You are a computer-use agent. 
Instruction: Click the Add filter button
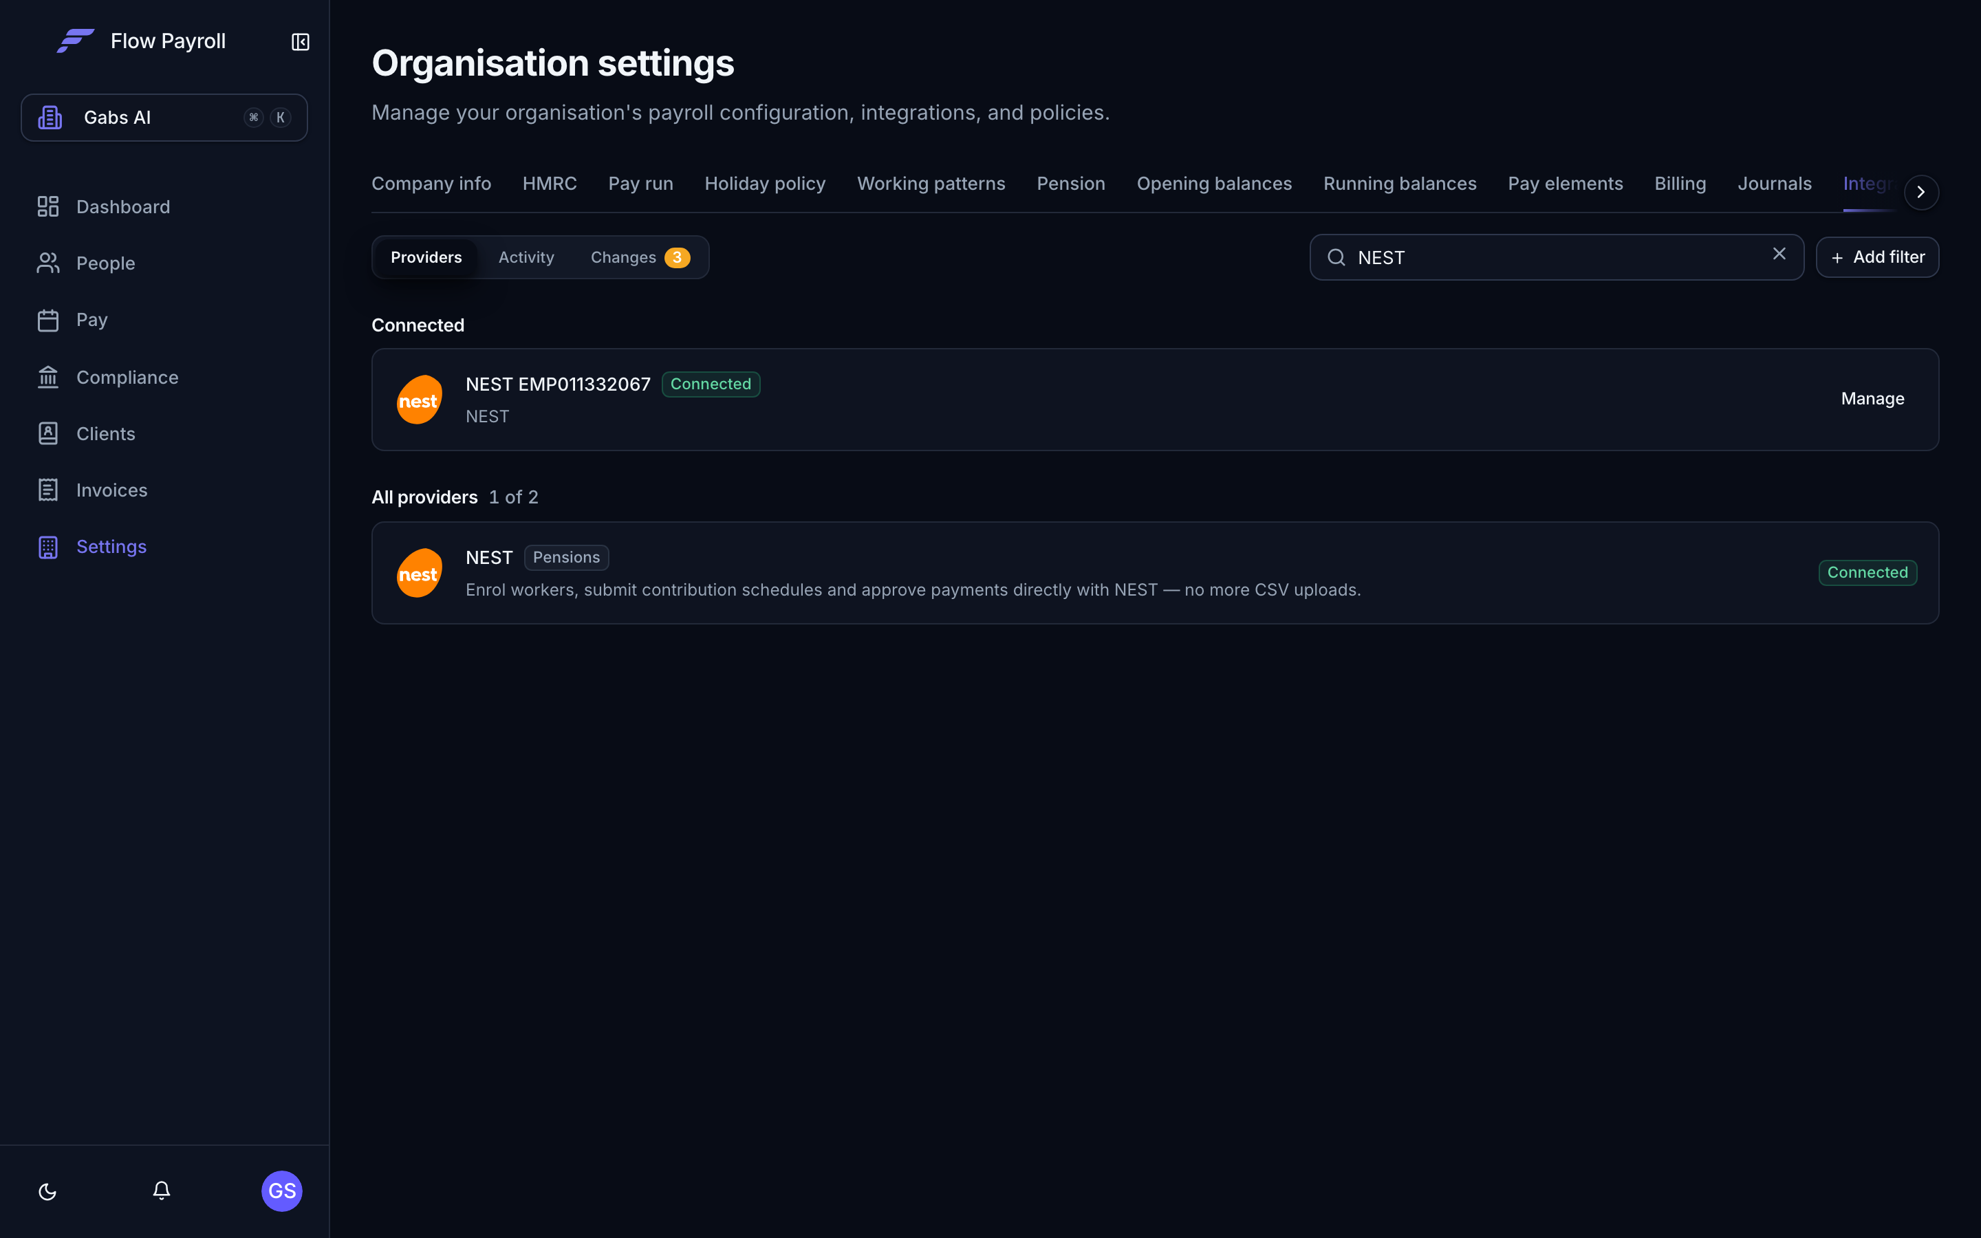(x=1877, y=257)
